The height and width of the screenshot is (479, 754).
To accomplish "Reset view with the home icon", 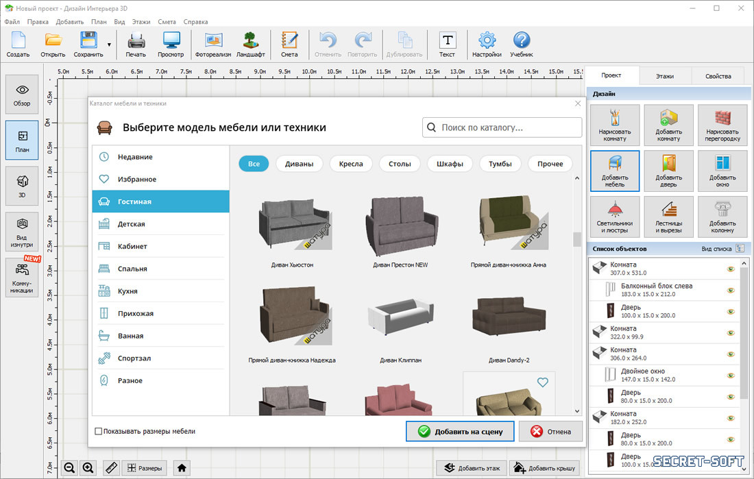I will coord(182,467).
